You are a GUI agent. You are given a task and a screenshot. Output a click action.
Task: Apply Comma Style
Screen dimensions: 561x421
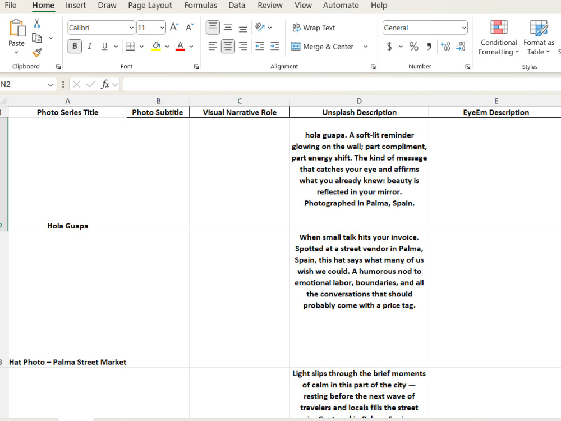click(429, 46)
